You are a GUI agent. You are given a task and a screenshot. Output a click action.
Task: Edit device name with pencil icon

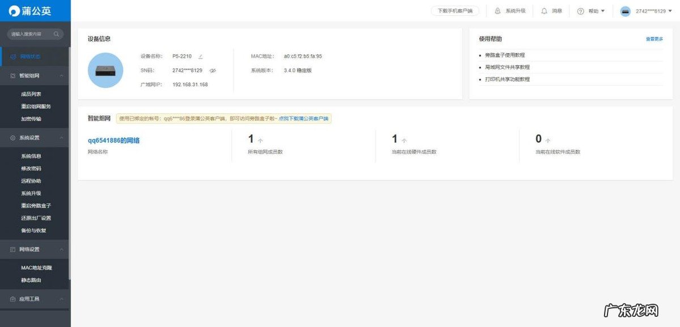click(201, 56)
